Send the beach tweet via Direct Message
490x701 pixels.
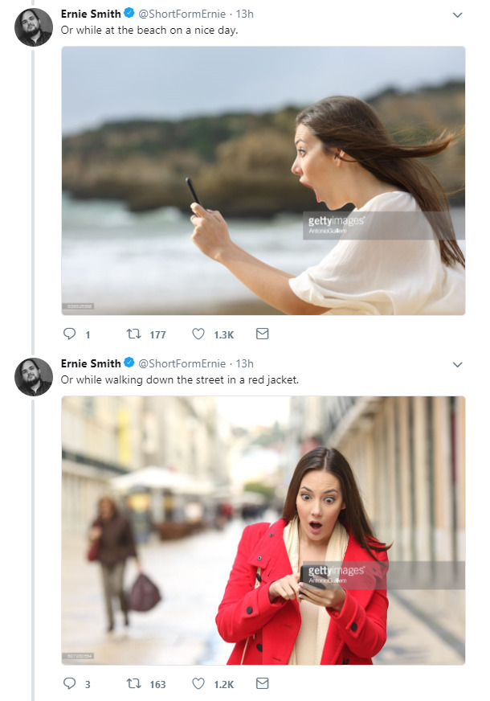(262, 334)
